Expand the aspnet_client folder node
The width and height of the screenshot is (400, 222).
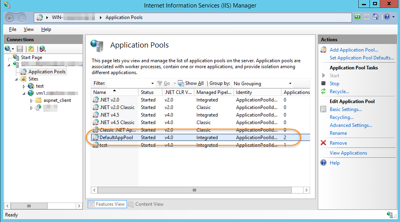coord(31,101)
